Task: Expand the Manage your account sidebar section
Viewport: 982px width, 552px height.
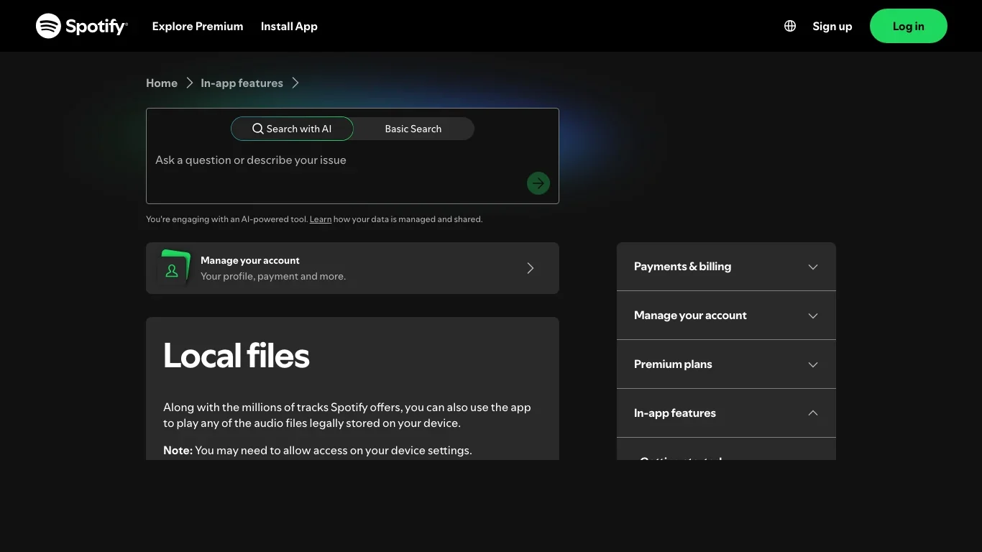Action: 726,316
